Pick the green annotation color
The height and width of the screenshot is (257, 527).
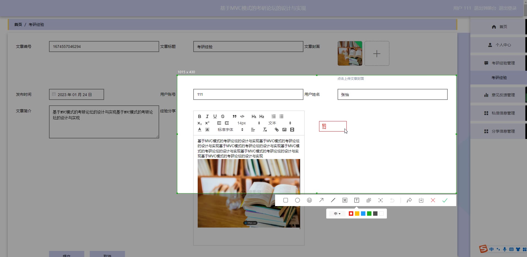pos(369,214)
